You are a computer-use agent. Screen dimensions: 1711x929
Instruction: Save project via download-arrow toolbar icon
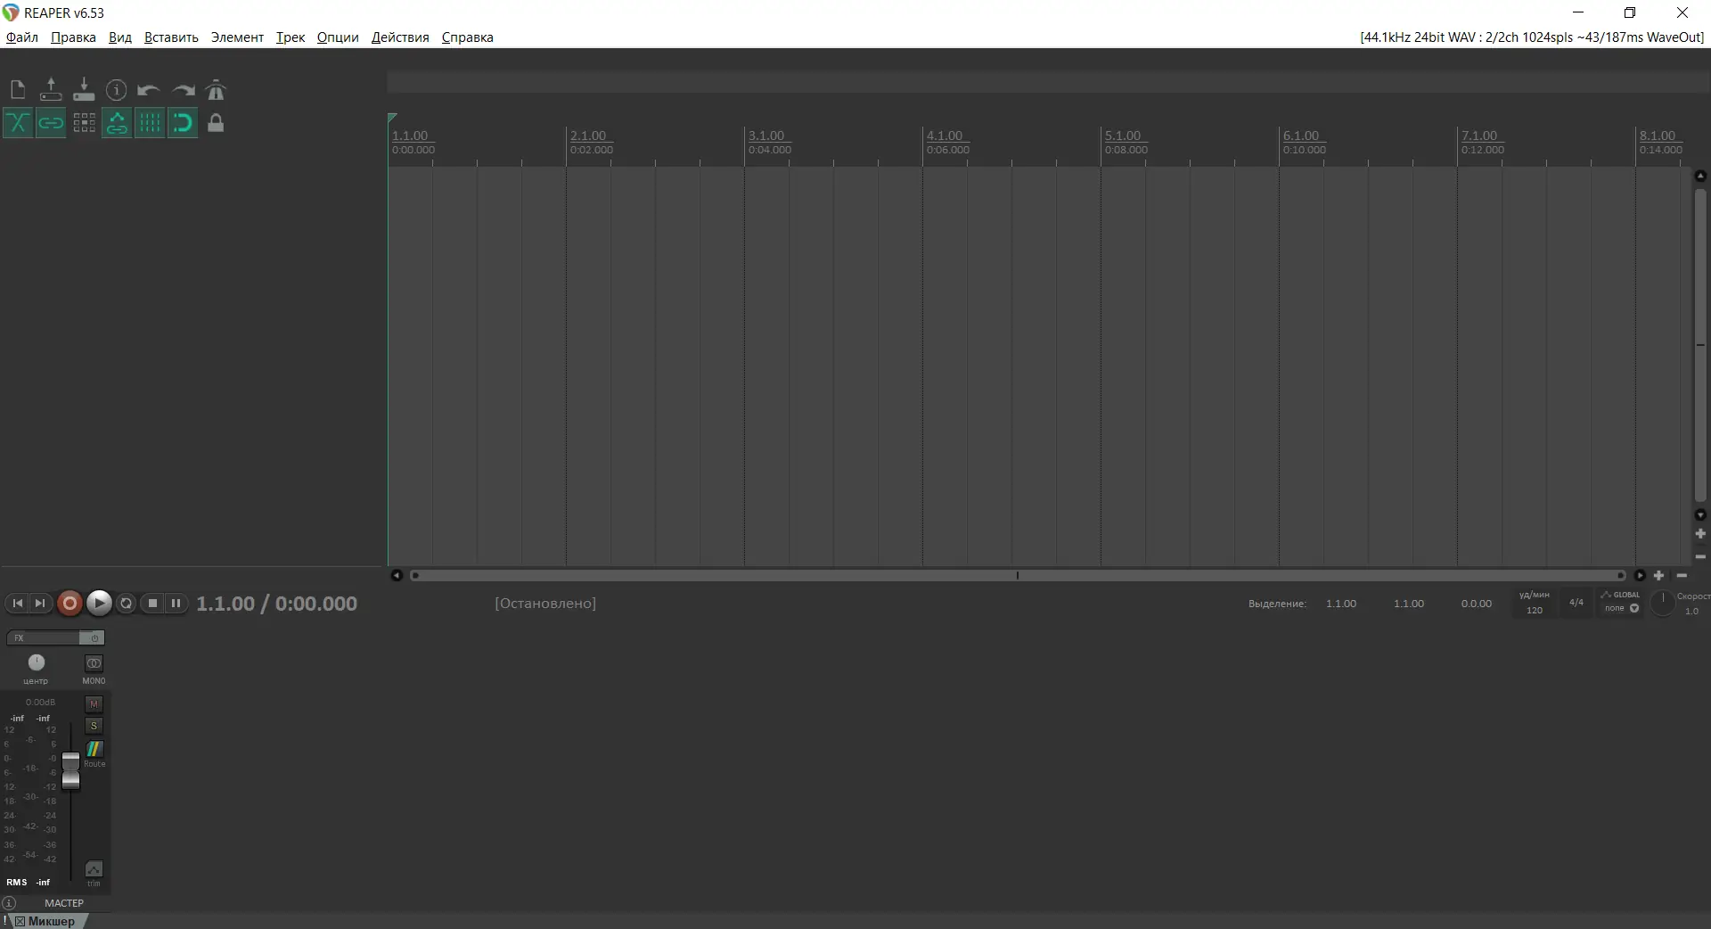pyautogui.click(x=84, y=90)
